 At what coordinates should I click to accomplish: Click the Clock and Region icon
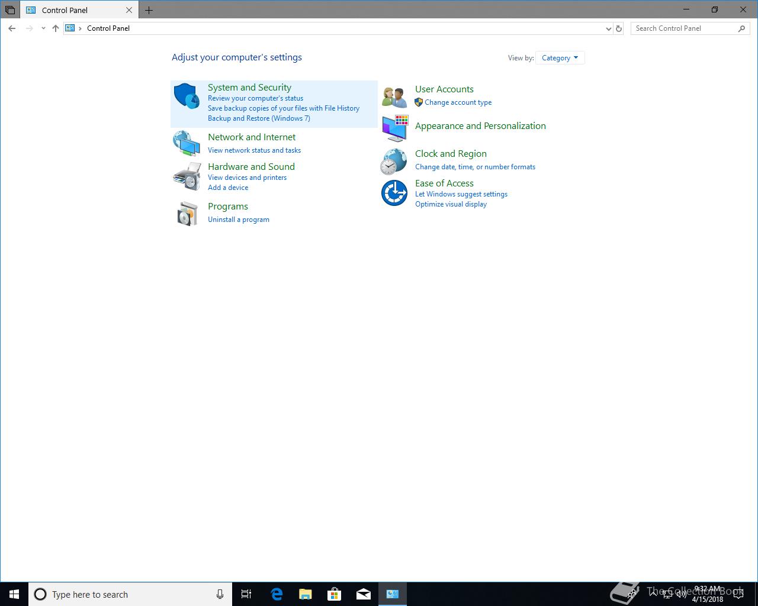tap(394, 162)
